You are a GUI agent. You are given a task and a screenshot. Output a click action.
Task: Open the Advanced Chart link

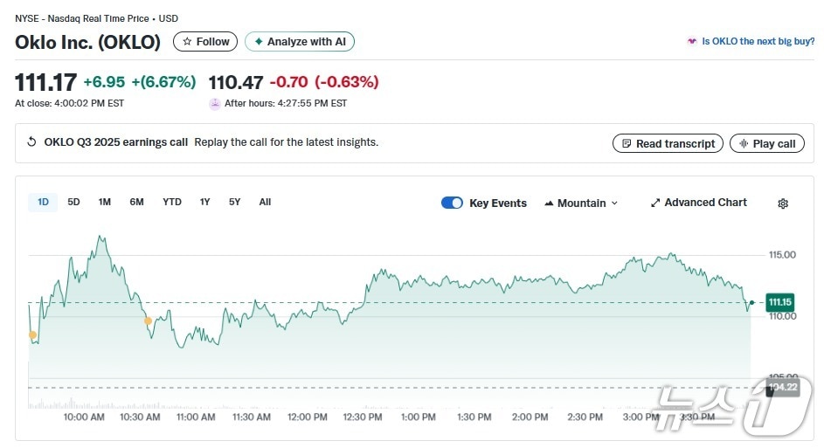pos(698,203)
